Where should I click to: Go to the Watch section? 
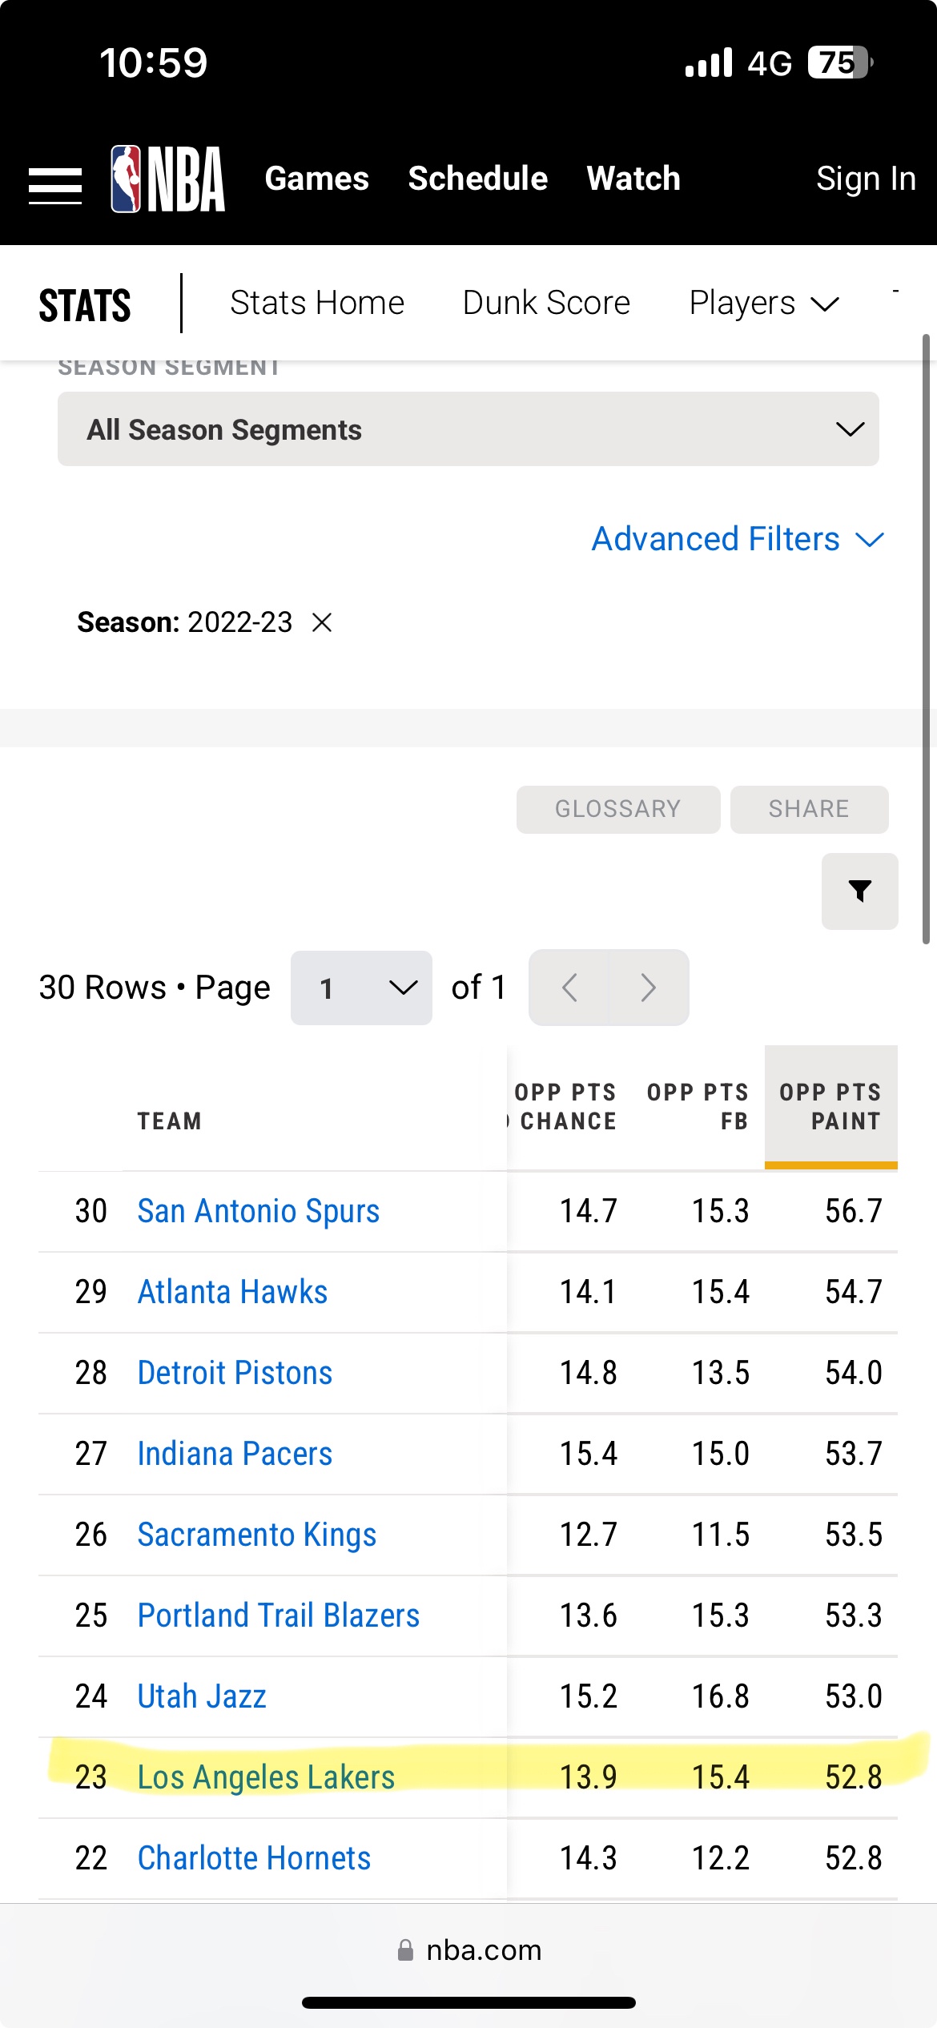633,179
